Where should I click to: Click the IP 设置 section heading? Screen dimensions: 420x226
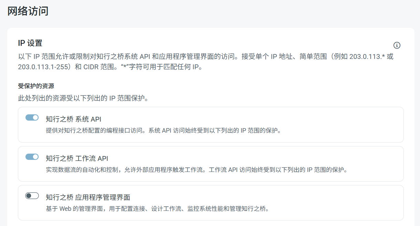pos(30,43)
